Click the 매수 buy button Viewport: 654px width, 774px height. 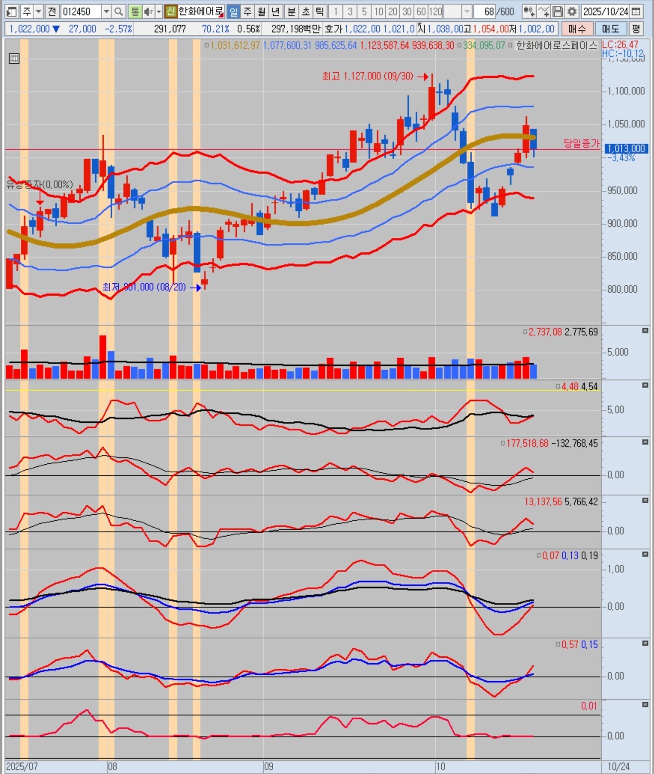pyautogui.click(x=577, y=29)
